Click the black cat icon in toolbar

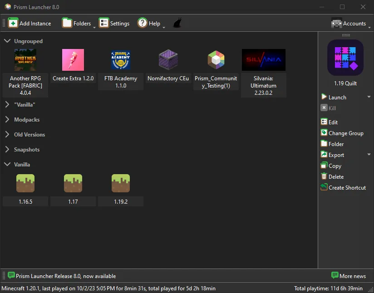click(x=177, y=23)
